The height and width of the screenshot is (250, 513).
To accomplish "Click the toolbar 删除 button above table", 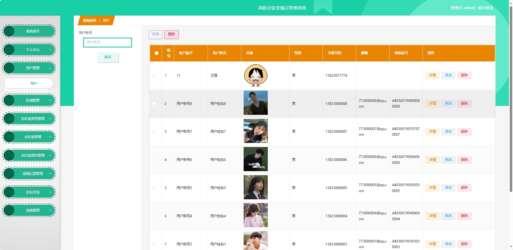I will 171,34.
